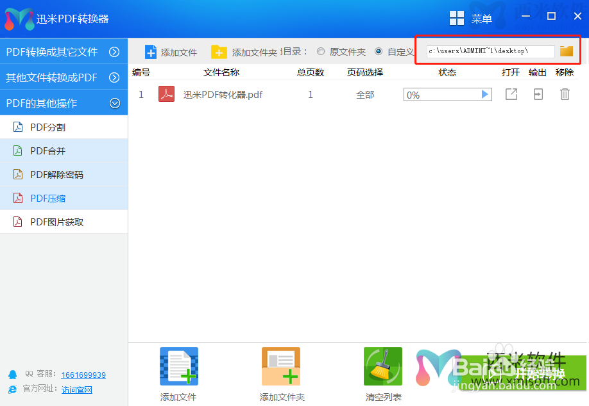Screen dimensions: 589x406
Task: Clear the list with the broom icon
Action: pos(383,366)
